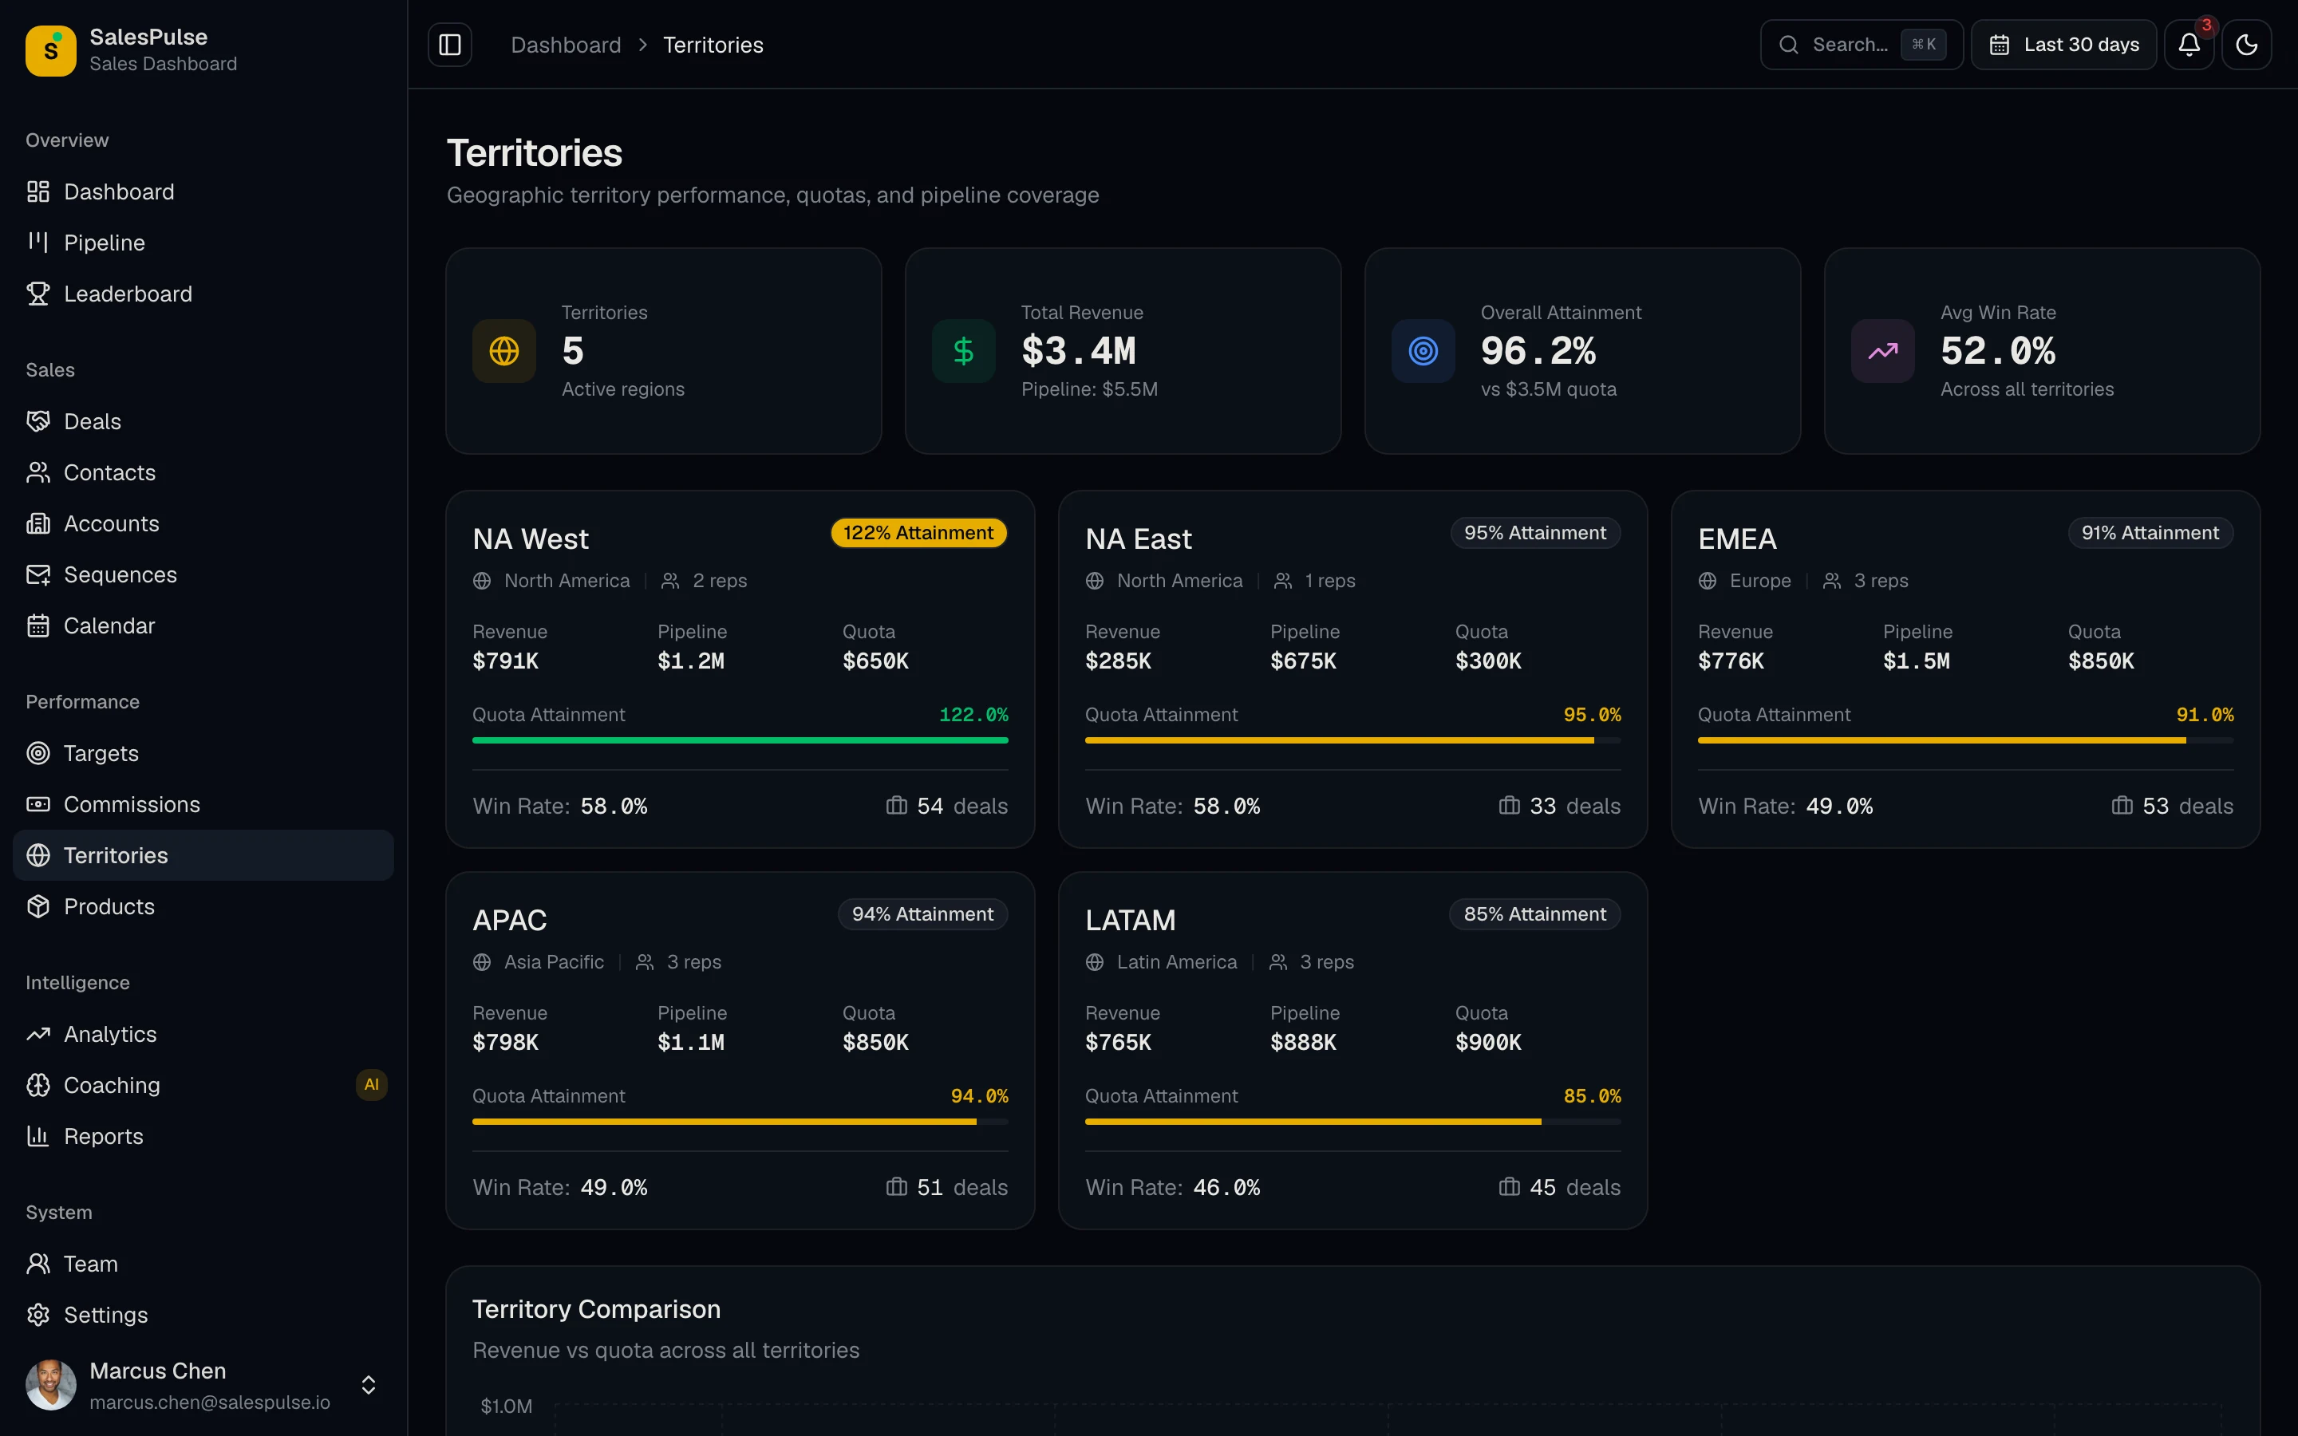Click the Overall Attainment target icon

tap(1423, 351)
